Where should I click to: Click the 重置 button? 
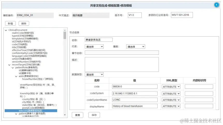[78, 115]
